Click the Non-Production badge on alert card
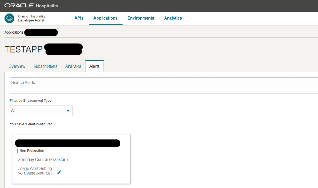Viewport: 318px width, 188px height. 32,151
